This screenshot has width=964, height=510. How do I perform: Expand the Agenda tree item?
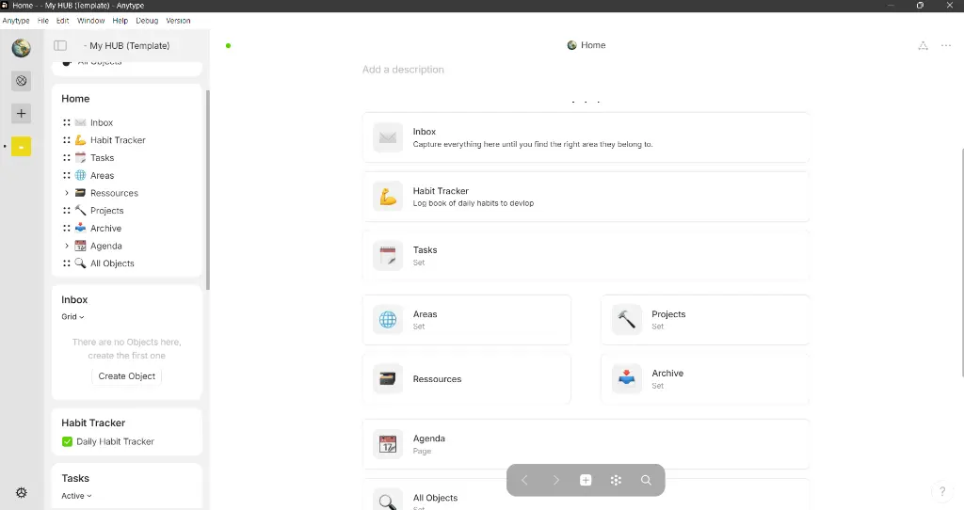coord(67,246)
